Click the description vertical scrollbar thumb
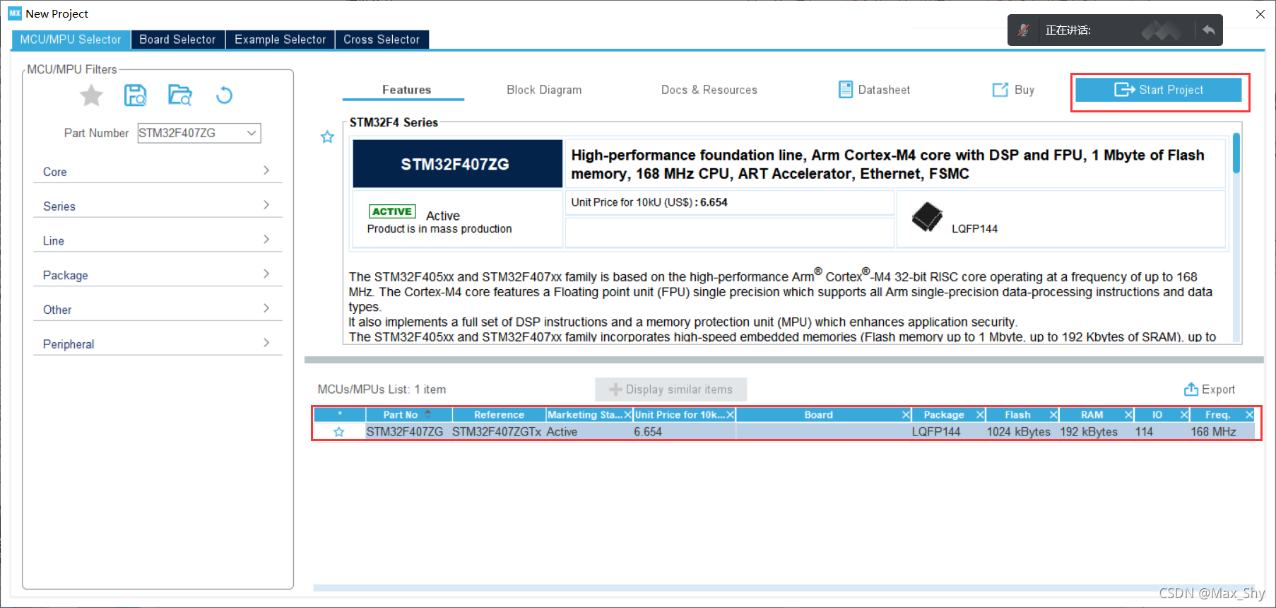 pyautogui.click(x=1236, y=153)
